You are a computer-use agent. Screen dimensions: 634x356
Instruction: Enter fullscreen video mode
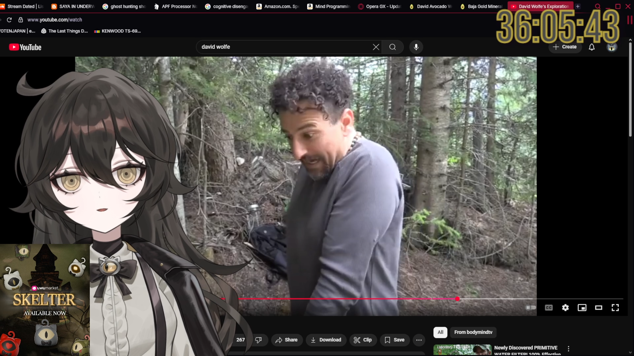click(615, 308)
